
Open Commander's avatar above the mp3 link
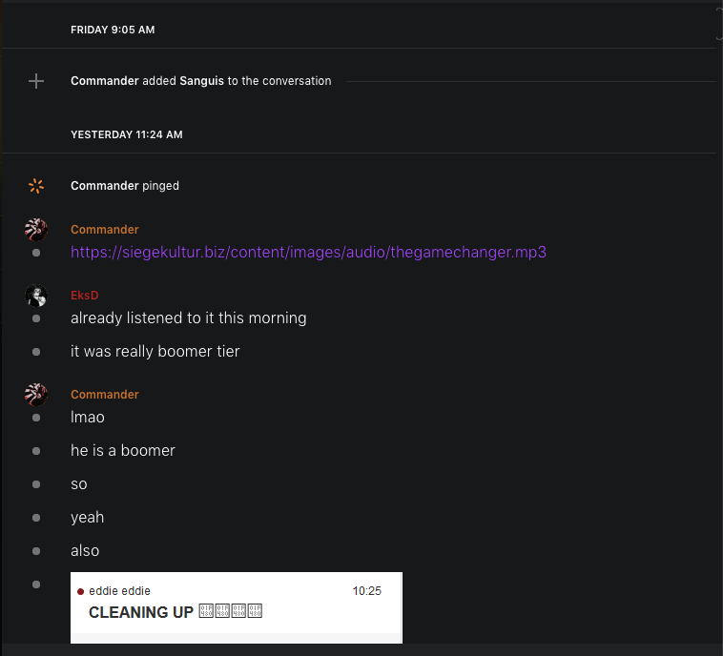(36, 230)
